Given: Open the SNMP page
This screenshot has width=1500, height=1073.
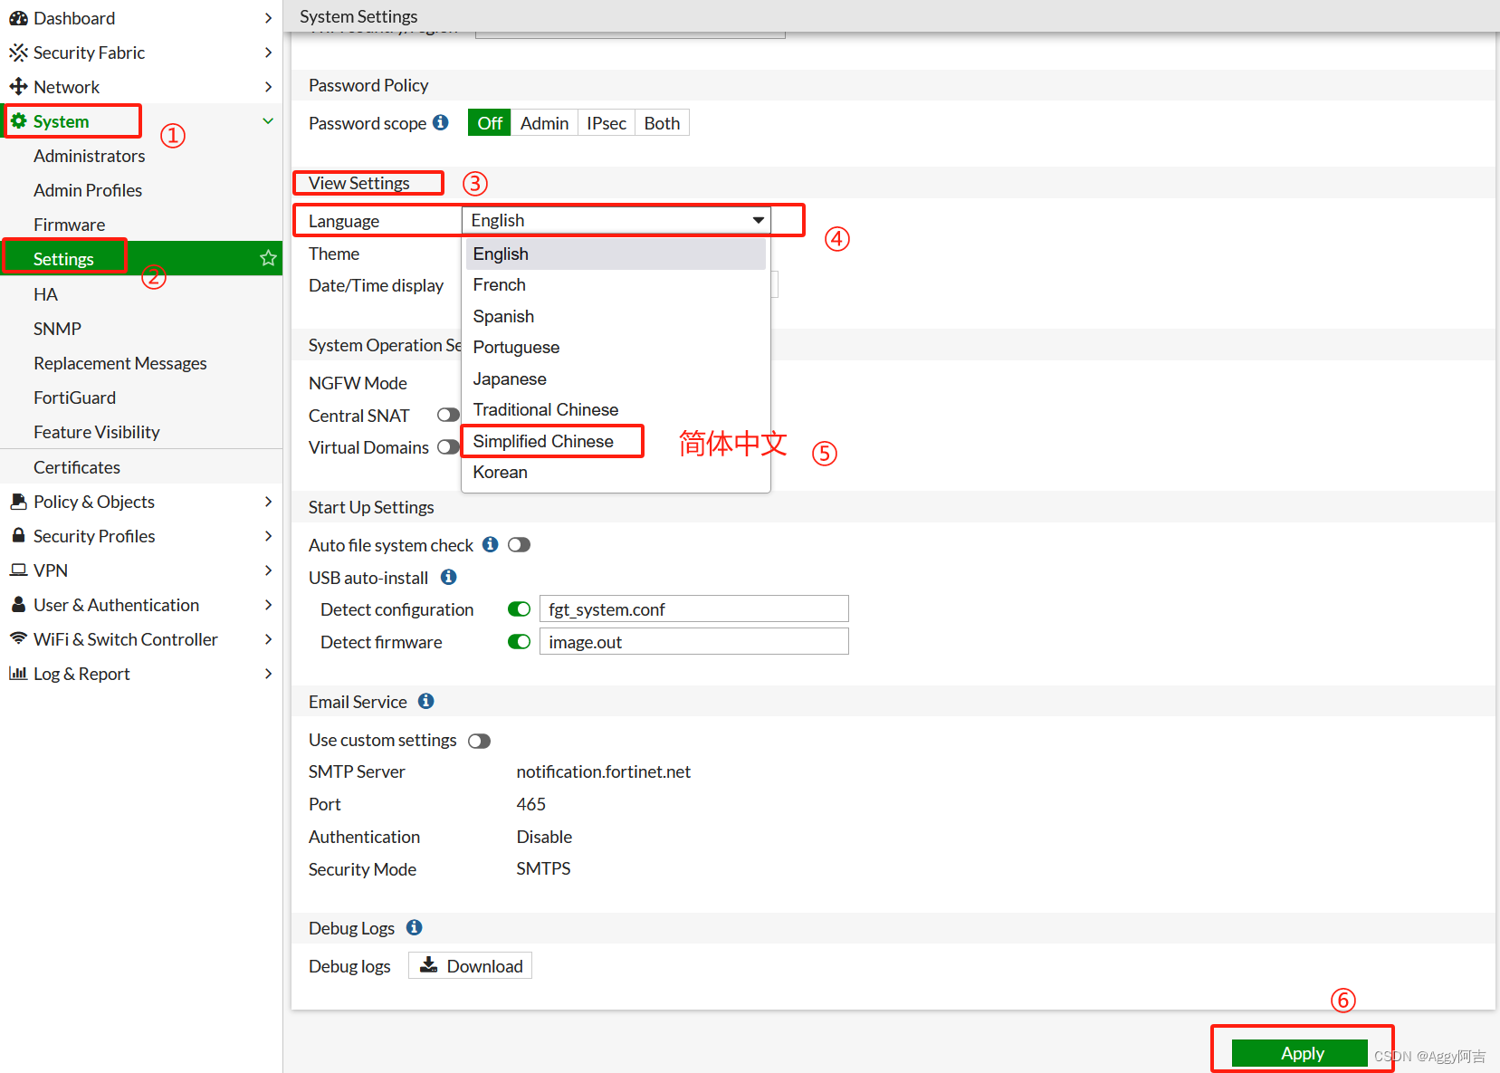Looking at the screenshot, I should pyautogui.click(x=57, y=329).
